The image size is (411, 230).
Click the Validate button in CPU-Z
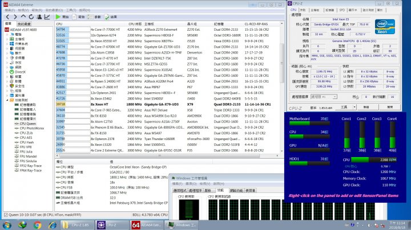tap(366, 107)
